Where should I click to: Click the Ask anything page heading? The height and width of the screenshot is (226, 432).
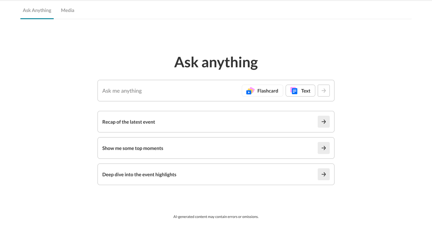[216, 62]
